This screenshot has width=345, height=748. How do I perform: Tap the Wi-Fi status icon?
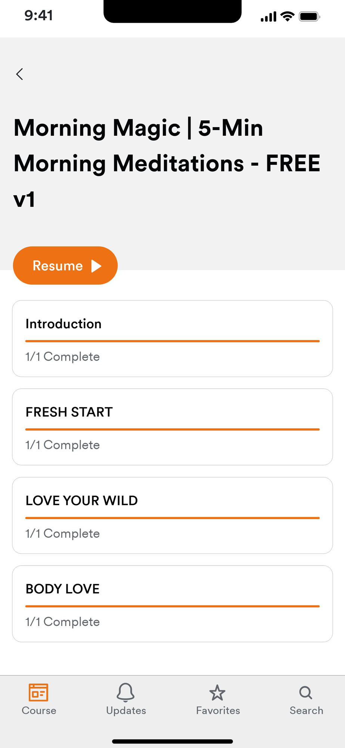click(287, 16)
